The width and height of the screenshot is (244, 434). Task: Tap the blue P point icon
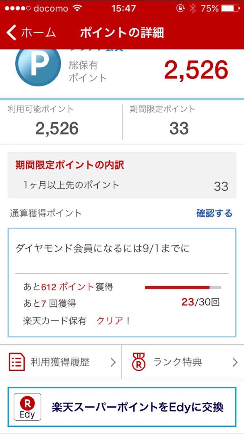(x=38, y=66)
